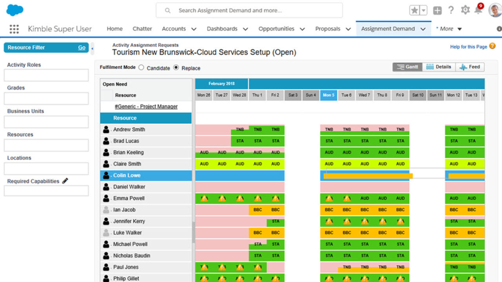Click the global actions plus icon
This screenshot has width=502, height=282.
pyautogui.click(x=437, y=10)
